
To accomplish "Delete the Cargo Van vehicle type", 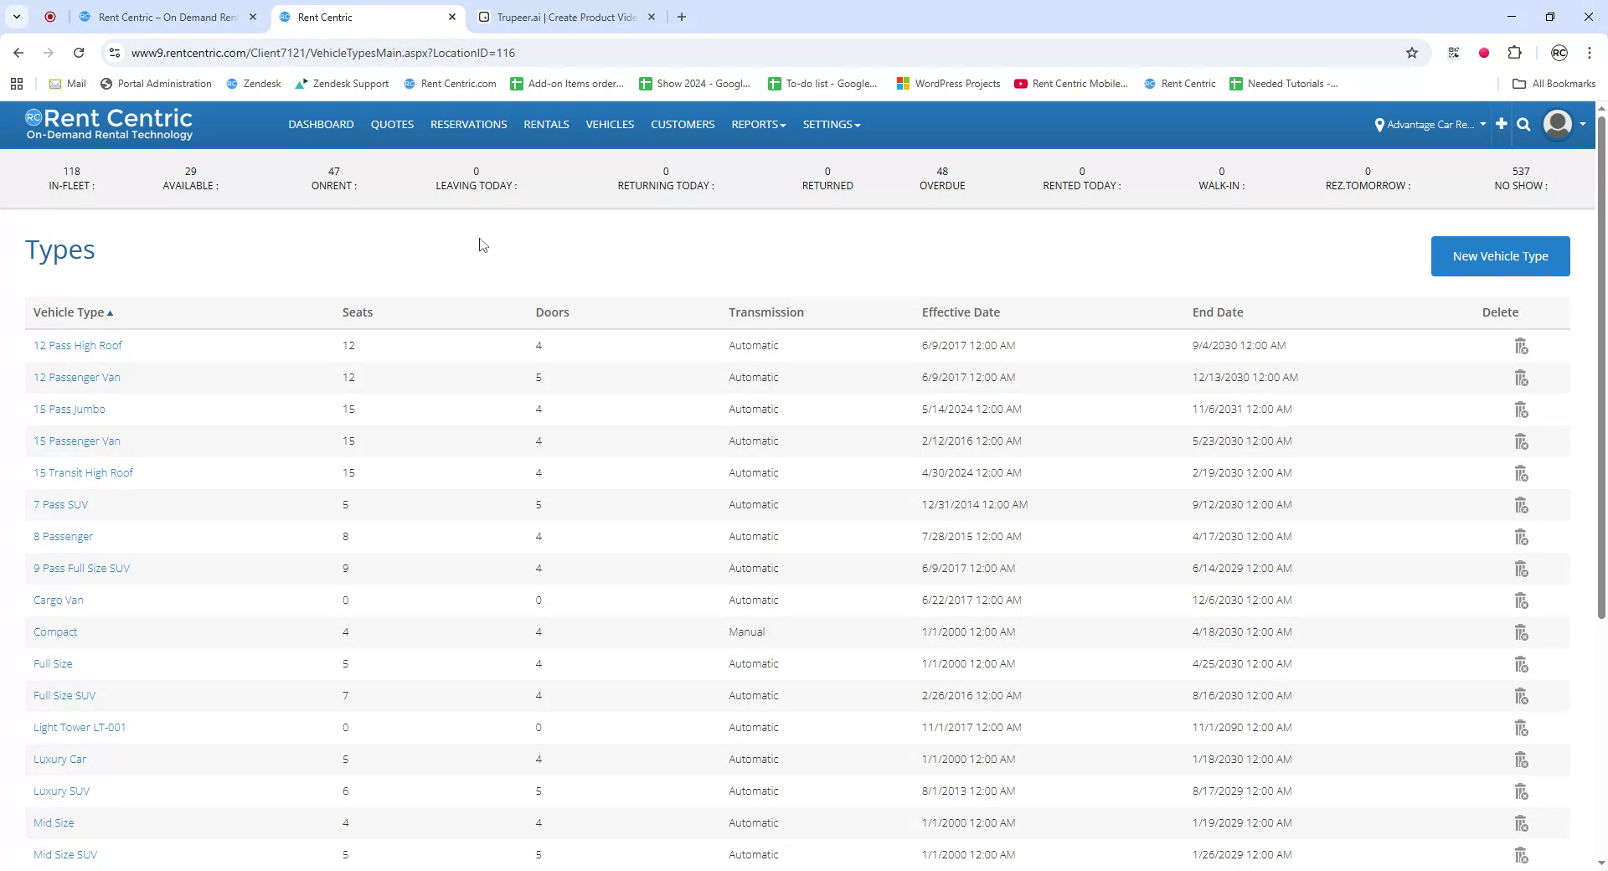I will point(1520,600).
